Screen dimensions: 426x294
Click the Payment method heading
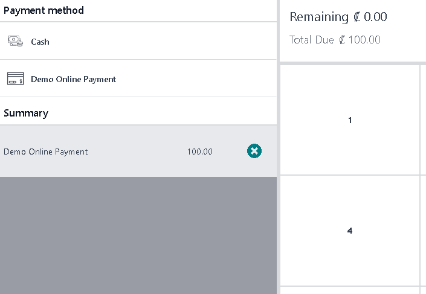point(44,11)
